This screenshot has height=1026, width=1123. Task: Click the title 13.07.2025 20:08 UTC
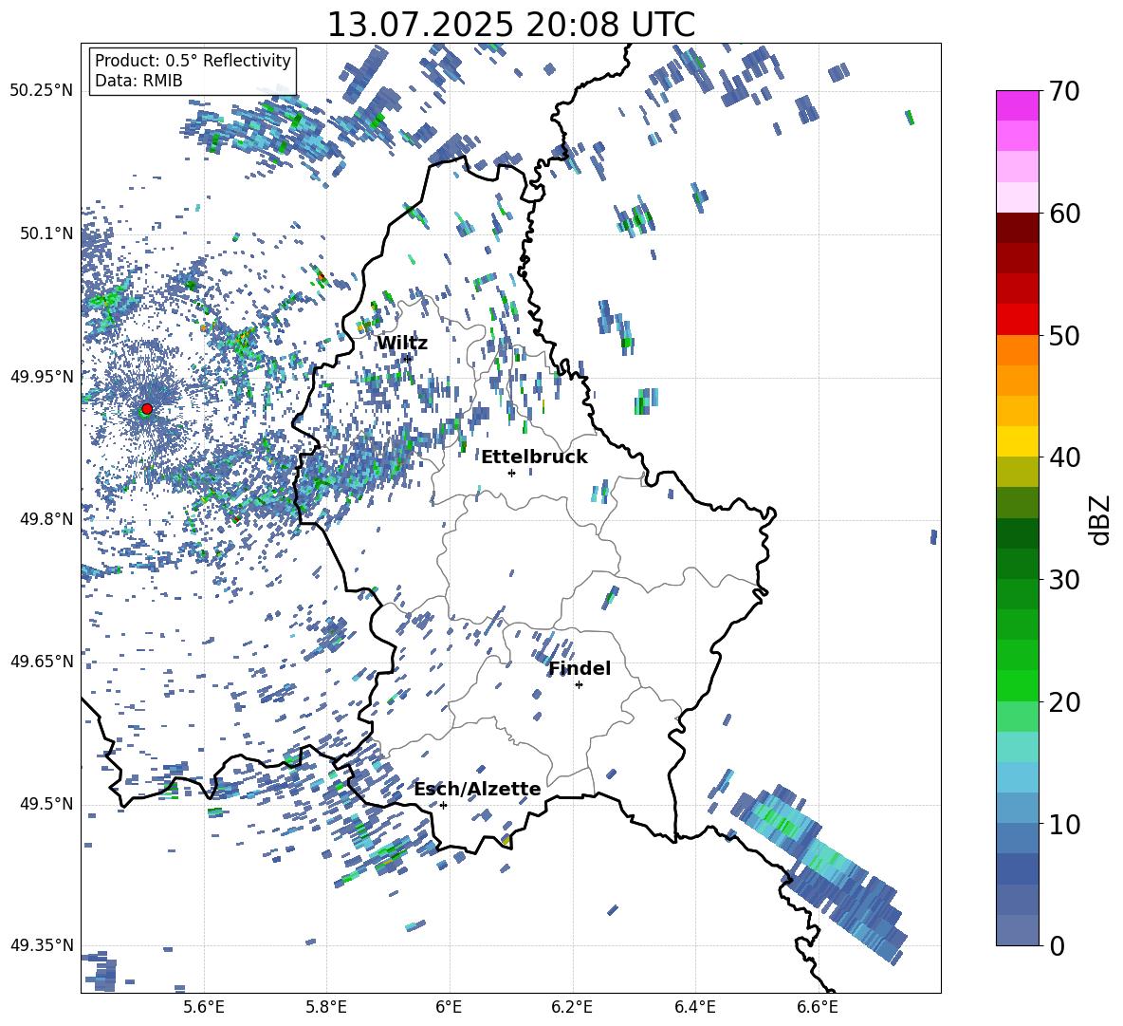click(x=510, y=25)
